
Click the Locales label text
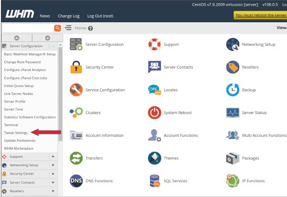click(171, 90)
